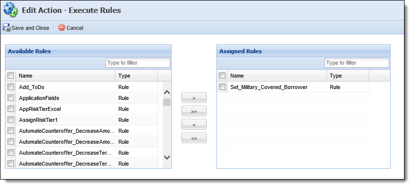Select all Available Rules via header checkbox

click(x=10, y=76)
